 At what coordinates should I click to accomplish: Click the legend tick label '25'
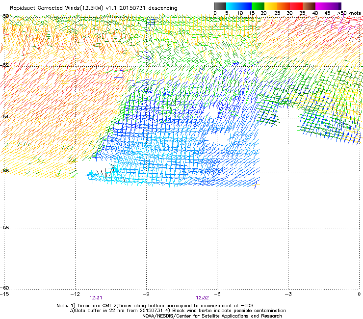point(277,13)
